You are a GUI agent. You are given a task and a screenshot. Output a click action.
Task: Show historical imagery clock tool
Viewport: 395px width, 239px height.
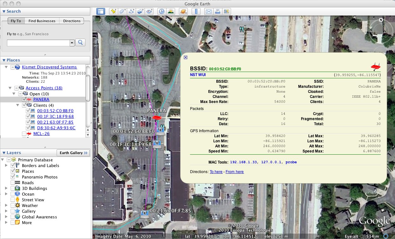(x=162, y=11)
